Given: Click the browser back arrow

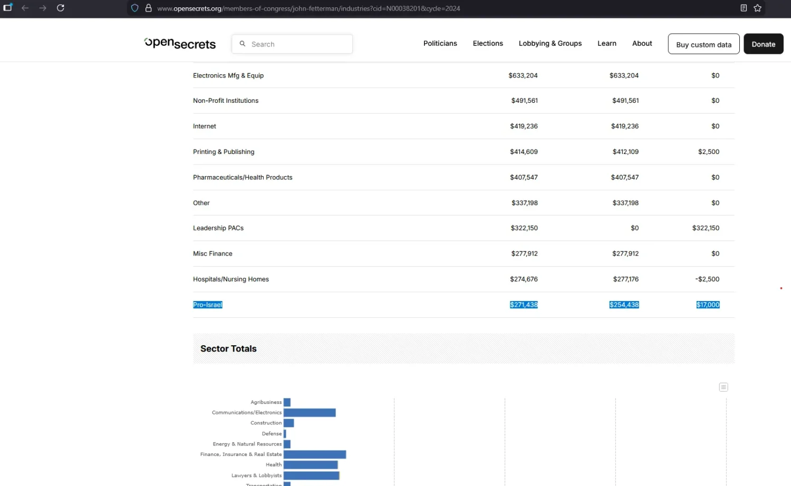Looking at the screenshot, I should (x=25, y=8).
